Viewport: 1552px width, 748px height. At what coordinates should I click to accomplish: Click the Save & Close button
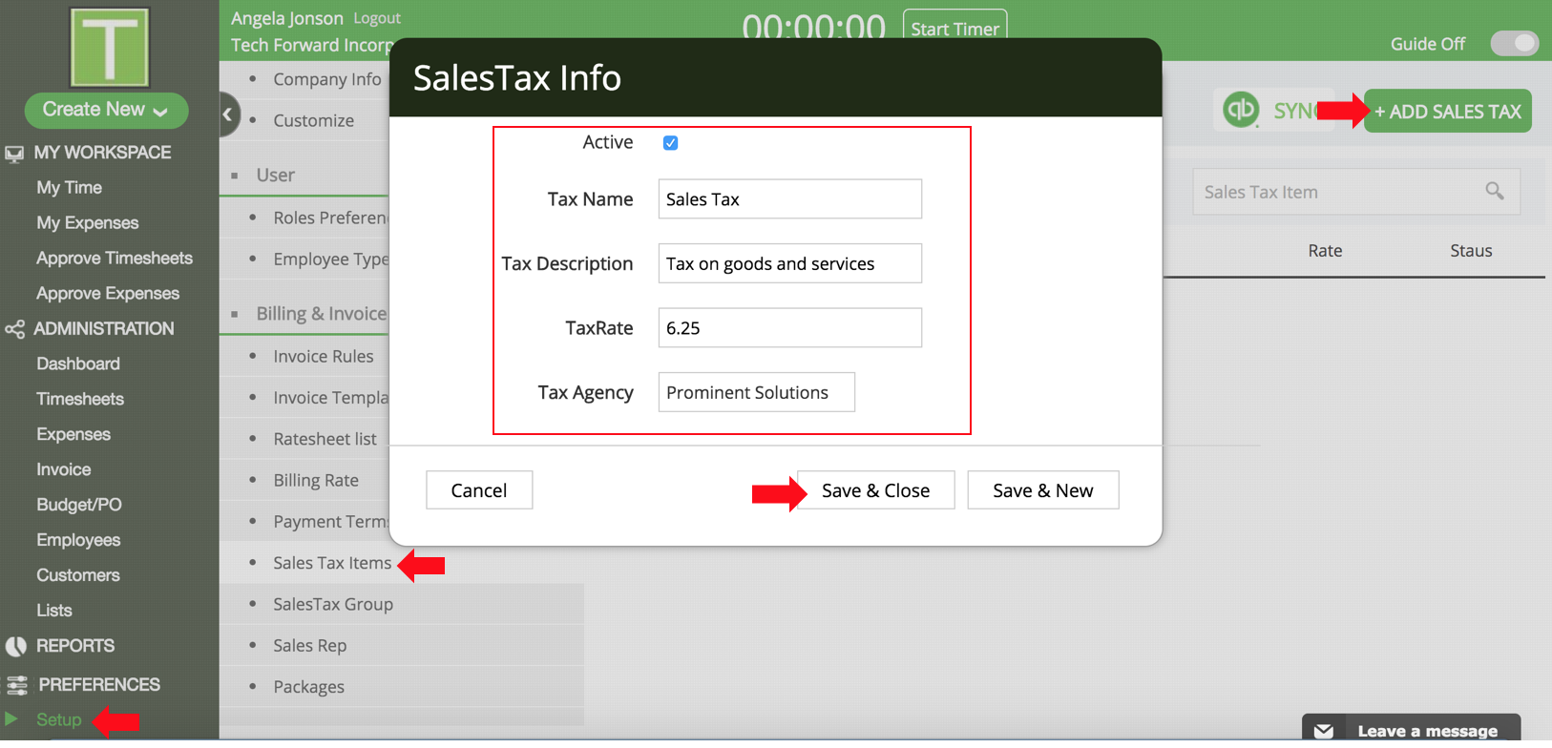coord(875,490)
